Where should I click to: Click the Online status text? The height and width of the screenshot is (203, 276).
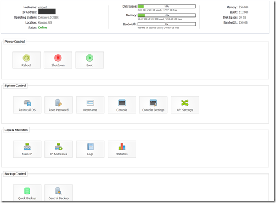pos(43,28)
